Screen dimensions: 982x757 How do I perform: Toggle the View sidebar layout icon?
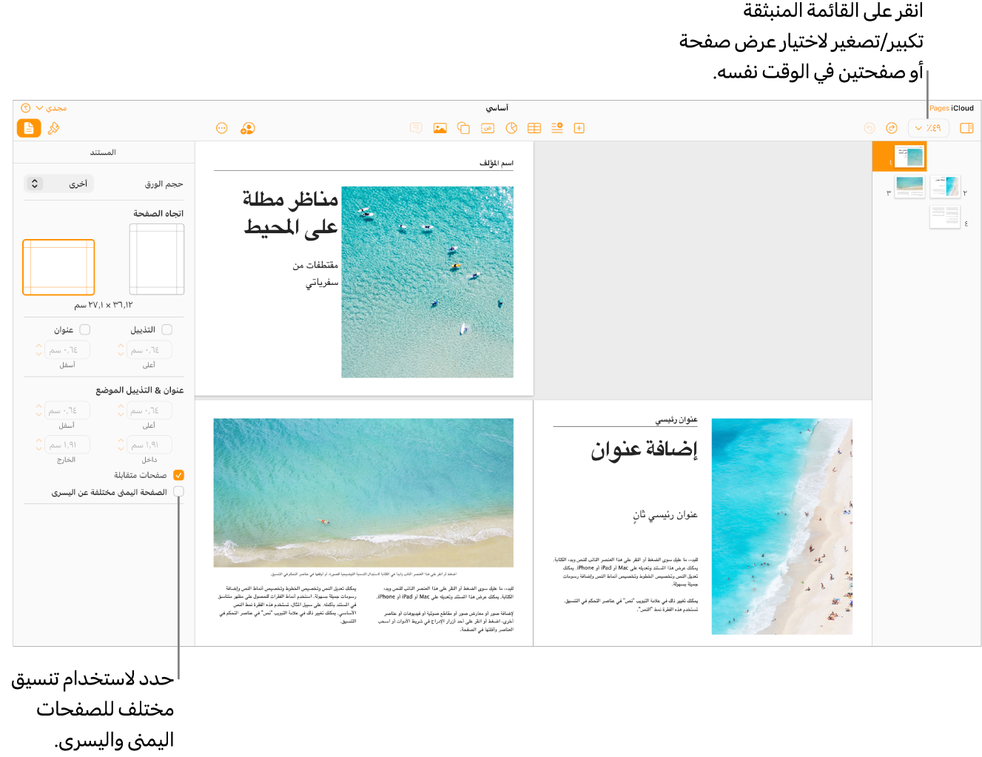click(966, 128)
